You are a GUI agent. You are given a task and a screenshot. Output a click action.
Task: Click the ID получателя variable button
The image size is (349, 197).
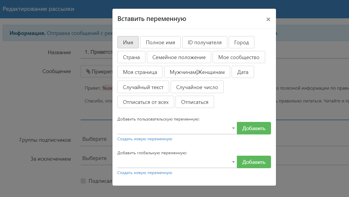204,42
